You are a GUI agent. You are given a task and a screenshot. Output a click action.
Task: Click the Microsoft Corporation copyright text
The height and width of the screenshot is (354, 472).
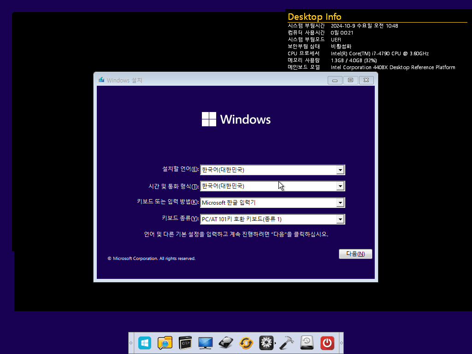click(x=151, y=259)
